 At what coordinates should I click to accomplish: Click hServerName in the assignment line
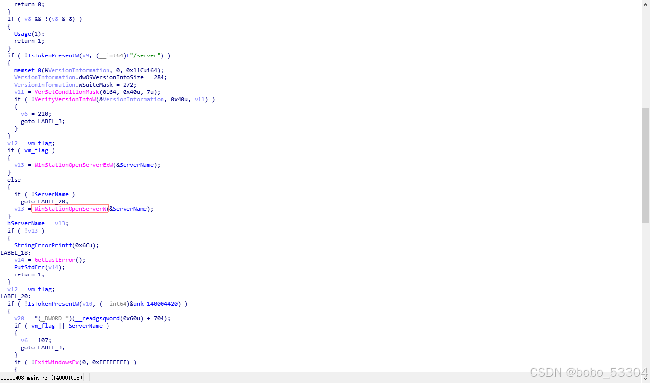coord(26,223)
